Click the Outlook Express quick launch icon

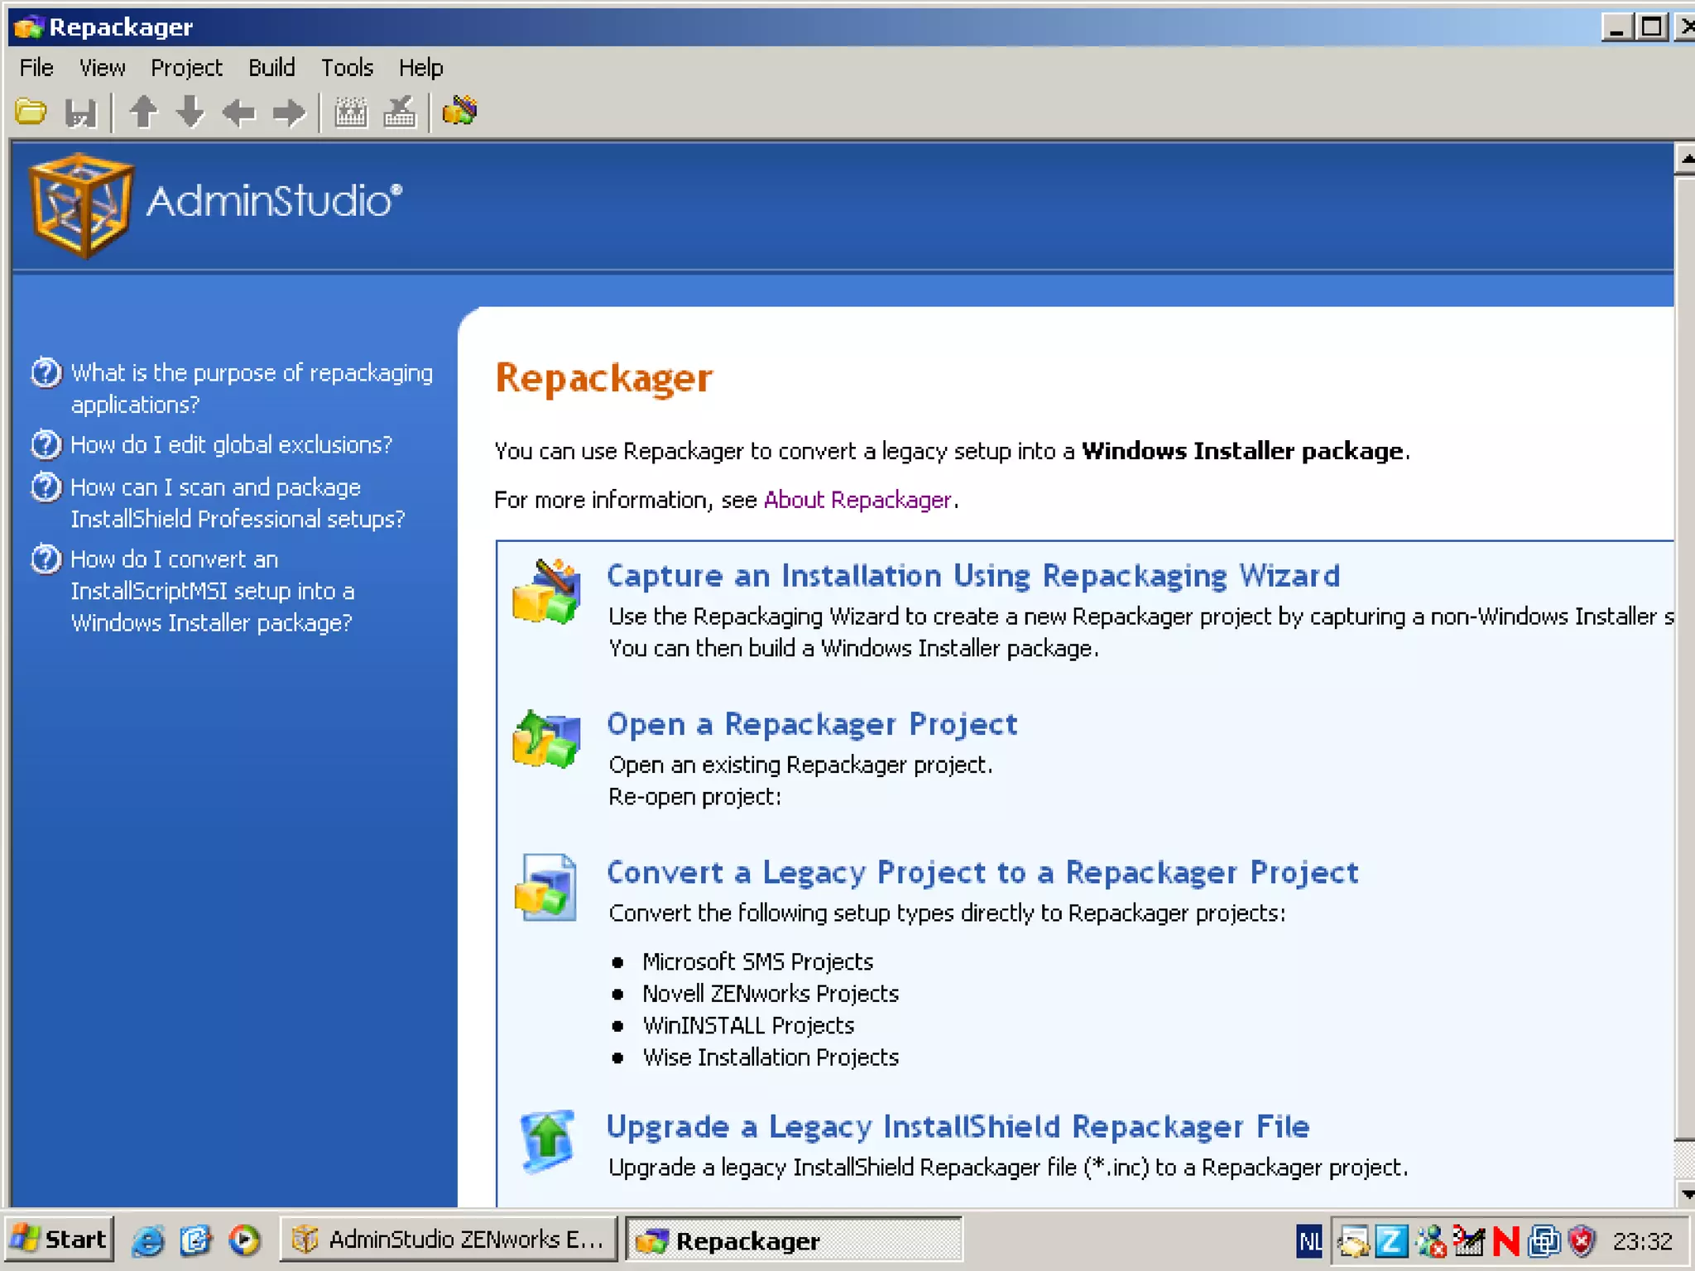click(196, 1240)
